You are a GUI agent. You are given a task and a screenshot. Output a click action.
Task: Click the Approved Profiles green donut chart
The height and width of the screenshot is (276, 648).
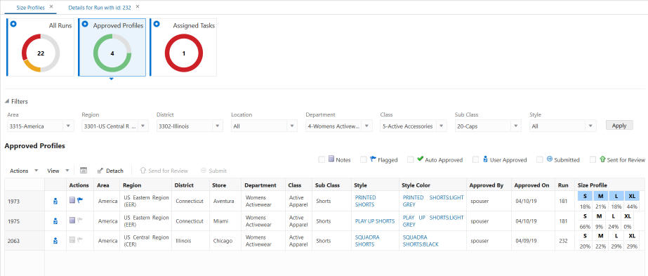click(x=112, y=53)
